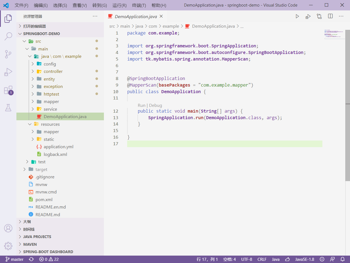Click the master branch indicator
Image resolution: width=350 pixels, height=263 pixels.
[x=14, y=259]
